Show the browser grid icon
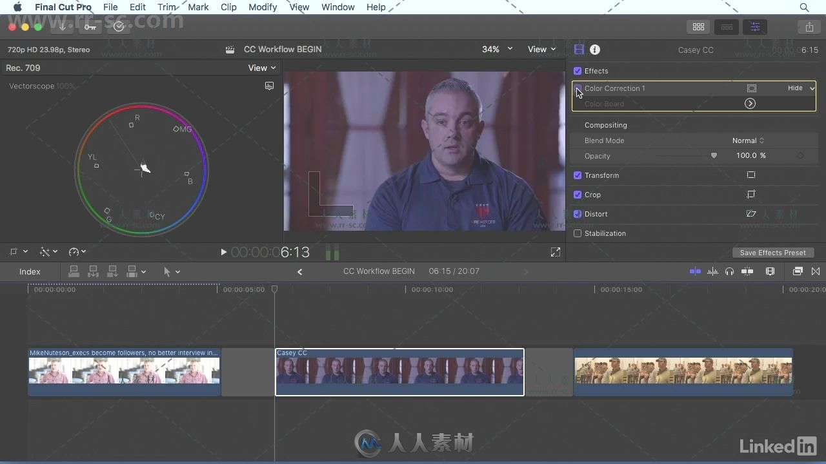The image size is (826, 464). pos(698,27)
